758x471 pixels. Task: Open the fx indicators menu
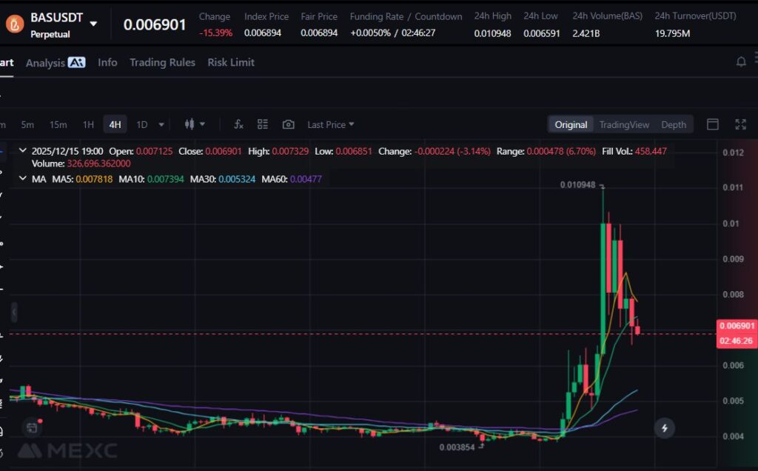point(238,124)
